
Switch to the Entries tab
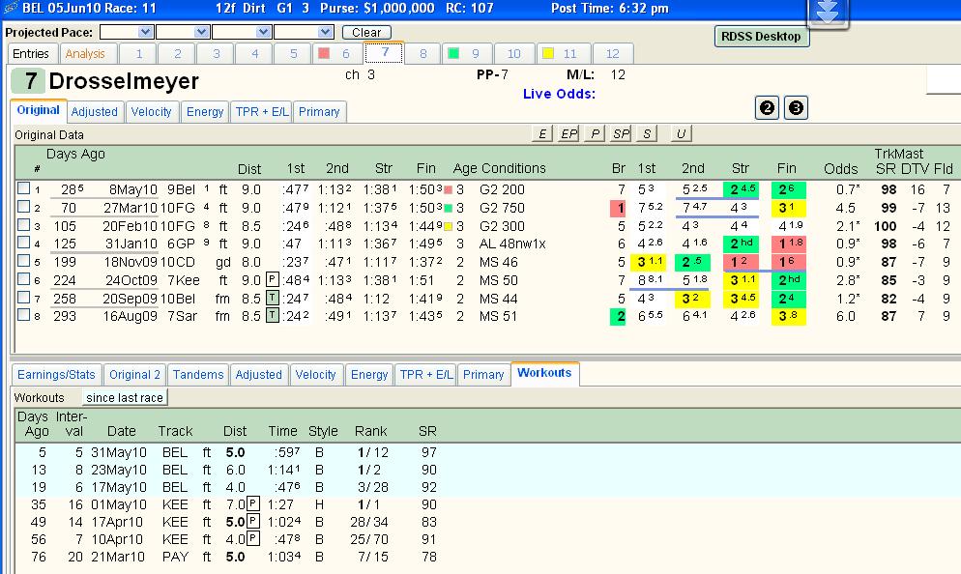[31, 54]
